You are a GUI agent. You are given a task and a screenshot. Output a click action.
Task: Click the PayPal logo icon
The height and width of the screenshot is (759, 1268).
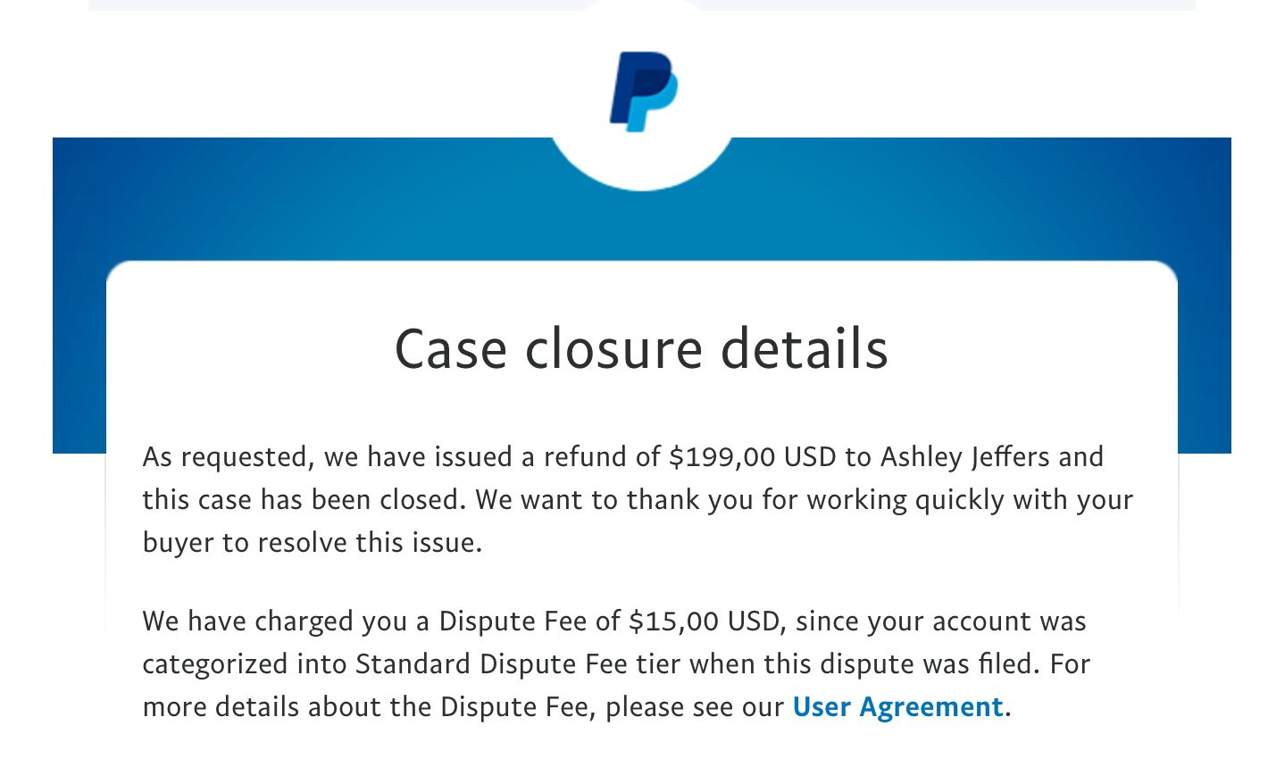click(x=644, y=91)
